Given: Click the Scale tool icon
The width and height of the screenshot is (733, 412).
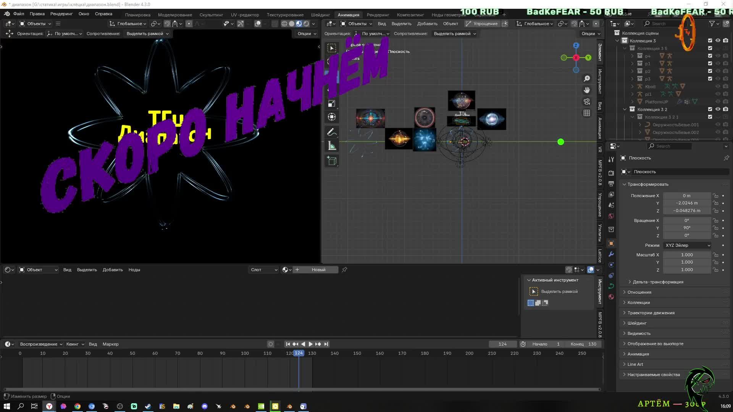Looking at the screenshot, I should click(331, 104).
